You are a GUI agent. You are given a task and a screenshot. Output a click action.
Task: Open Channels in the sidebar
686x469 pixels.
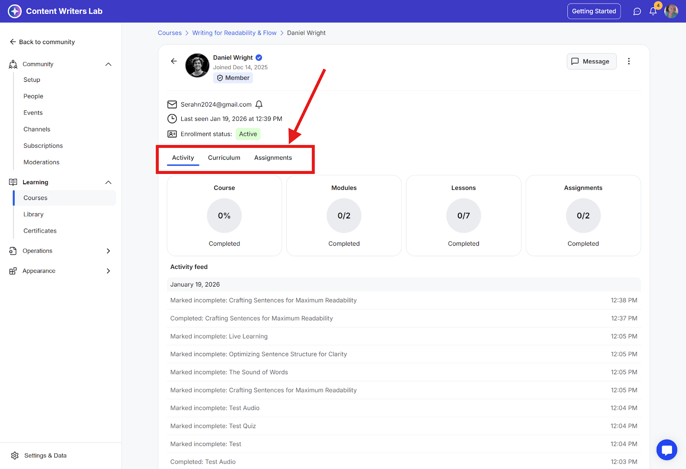click(x=37, y=129)
